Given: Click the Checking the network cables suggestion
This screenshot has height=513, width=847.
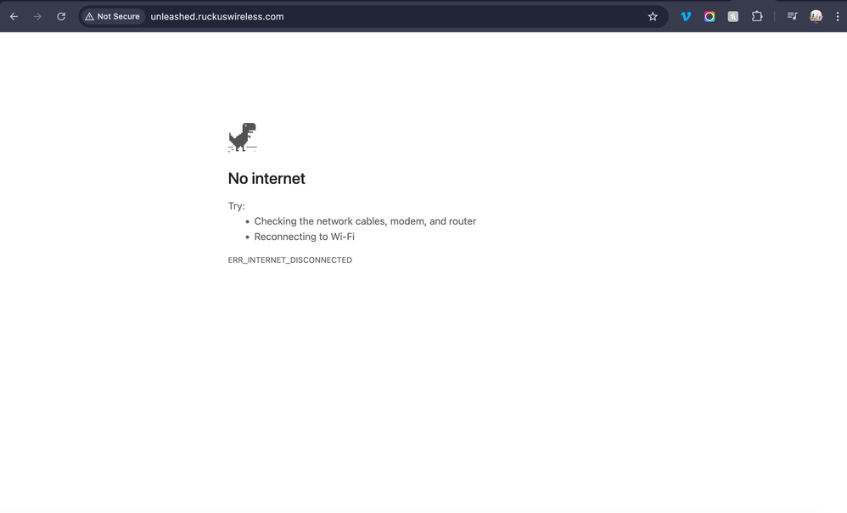Looking at the screenshot, I should (365, 221).
